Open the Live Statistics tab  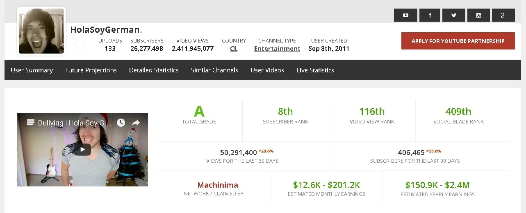pos(315,70)
